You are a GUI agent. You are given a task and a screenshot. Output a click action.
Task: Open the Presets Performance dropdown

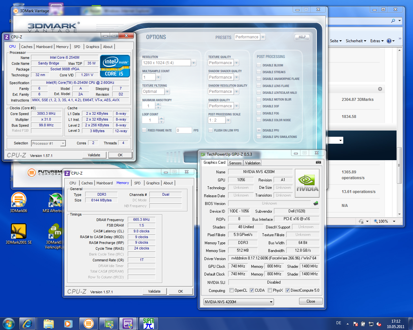coord(263,37)
